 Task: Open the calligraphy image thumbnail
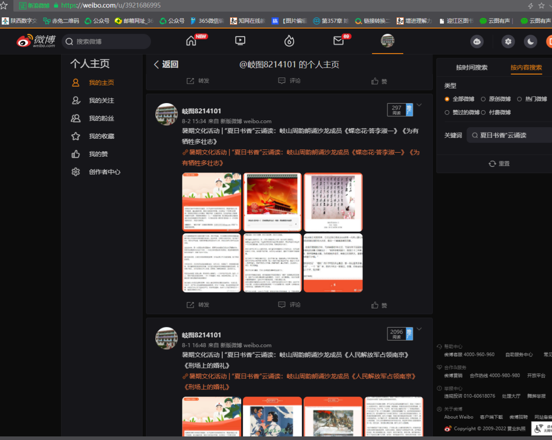[x=333, y=202]
